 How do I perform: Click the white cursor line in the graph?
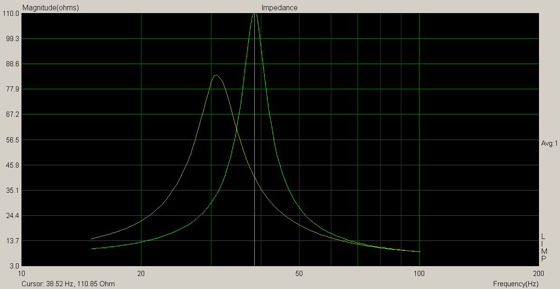coord(254,140)
